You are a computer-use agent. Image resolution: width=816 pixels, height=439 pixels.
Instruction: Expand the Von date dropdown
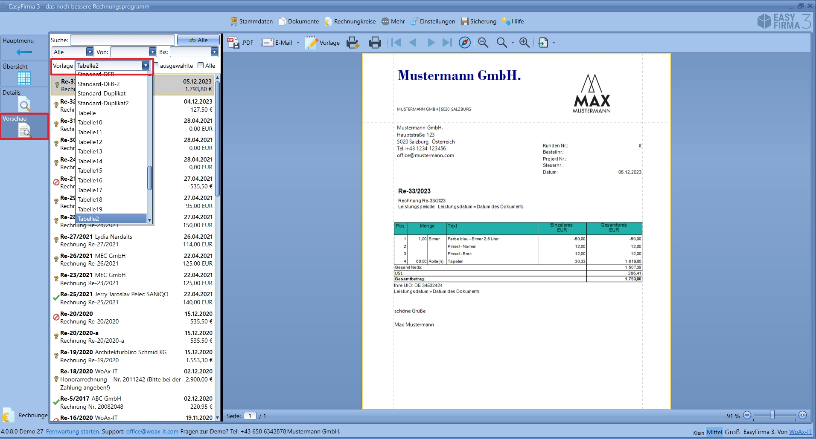(152, 52)
